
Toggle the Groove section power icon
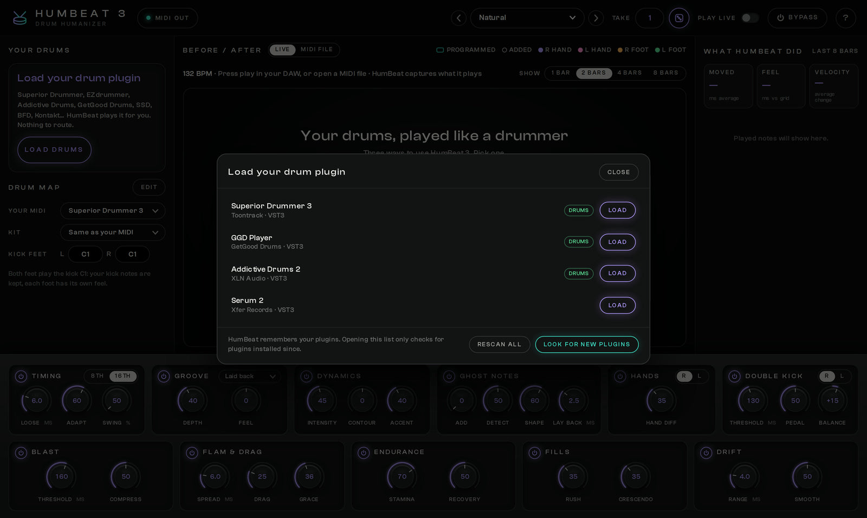click(164, 376)
